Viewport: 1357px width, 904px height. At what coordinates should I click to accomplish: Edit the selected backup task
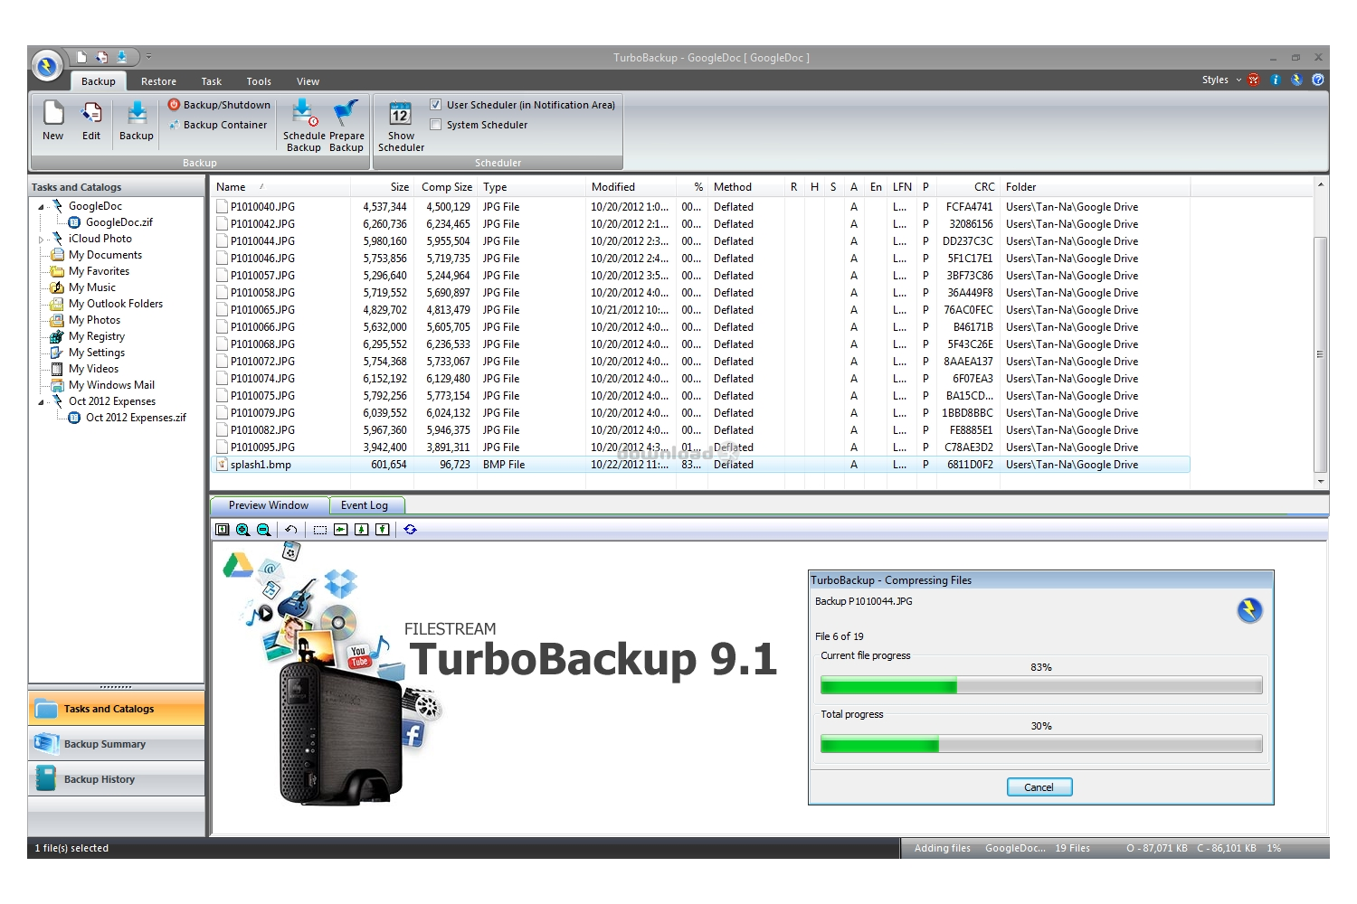tap(91, 121)
